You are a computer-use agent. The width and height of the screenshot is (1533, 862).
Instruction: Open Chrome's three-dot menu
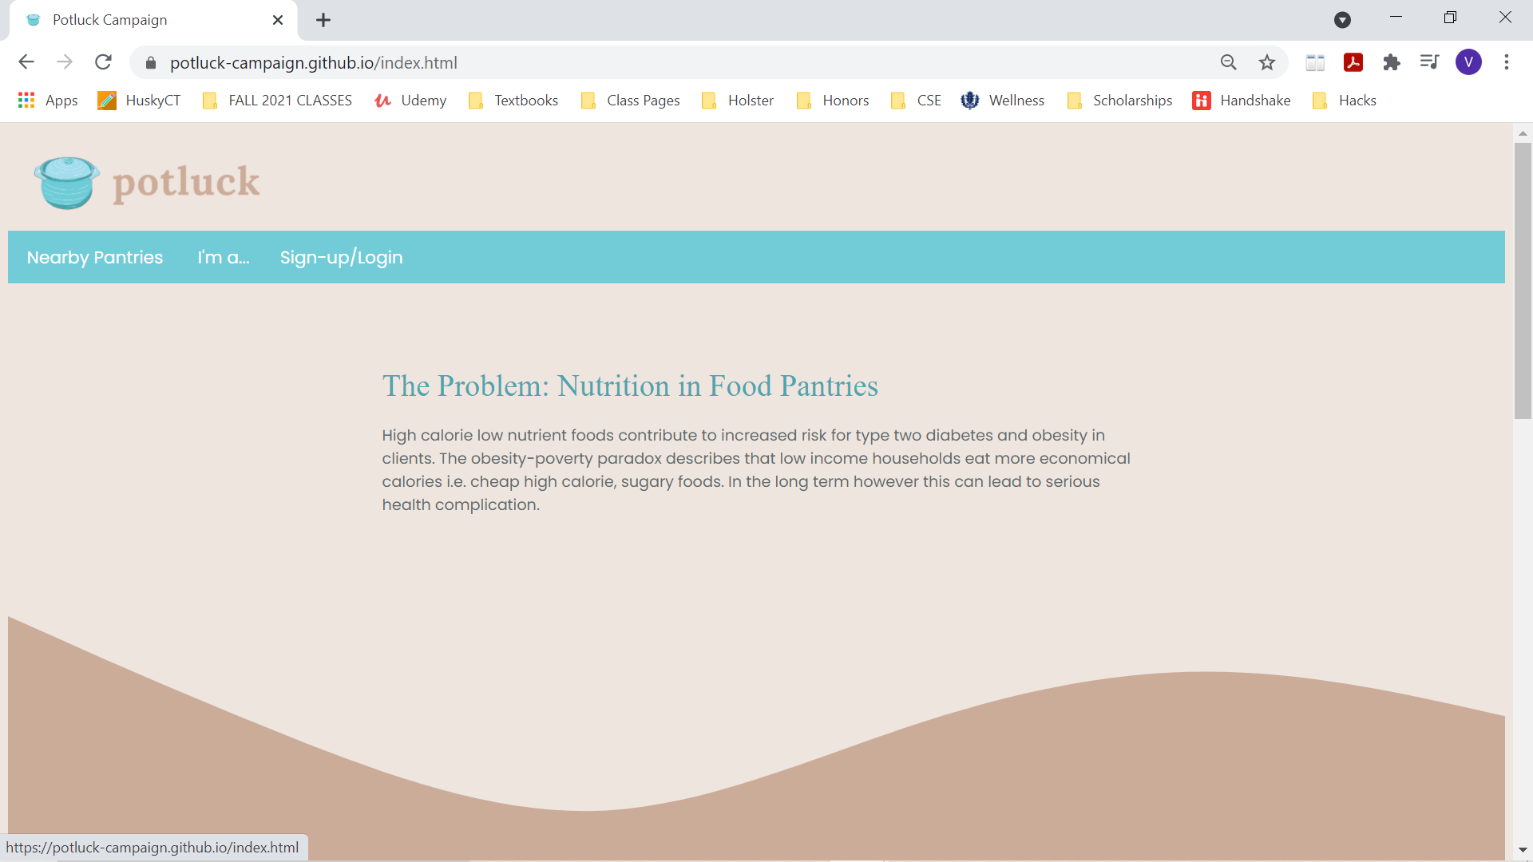(1507, 62)
